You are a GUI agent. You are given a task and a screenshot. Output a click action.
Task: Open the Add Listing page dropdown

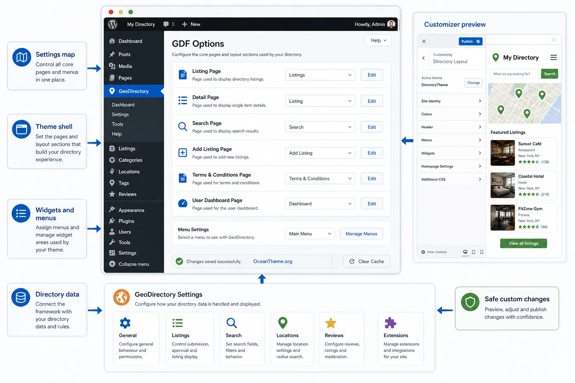tap(320, 153)
